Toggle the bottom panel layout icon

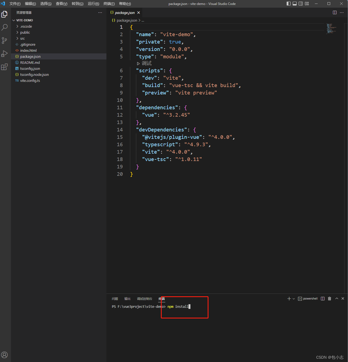(295, 4)
